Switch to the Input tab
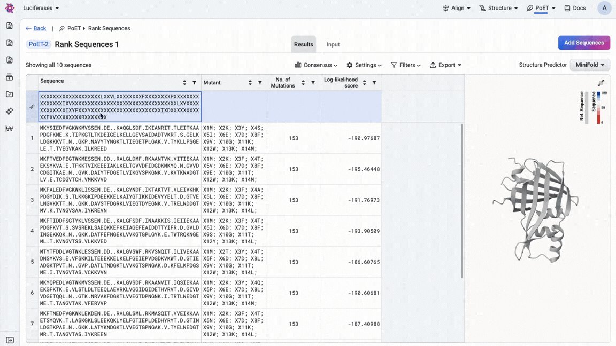The image size is (616, 346). click(x=333, y=44)
